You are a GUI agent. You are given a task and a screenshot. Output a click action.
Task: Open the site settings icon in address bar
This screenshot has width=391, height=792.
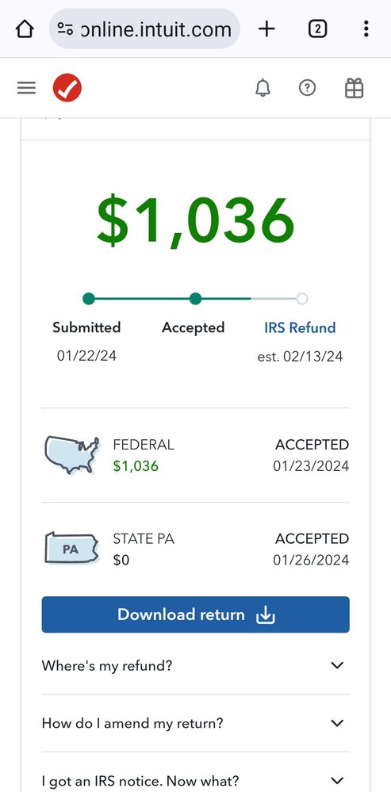tap(65, 29)
